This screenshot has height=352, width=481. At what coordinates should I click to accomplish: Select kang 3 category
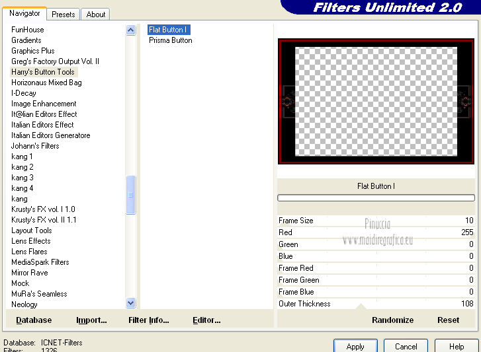22,178
